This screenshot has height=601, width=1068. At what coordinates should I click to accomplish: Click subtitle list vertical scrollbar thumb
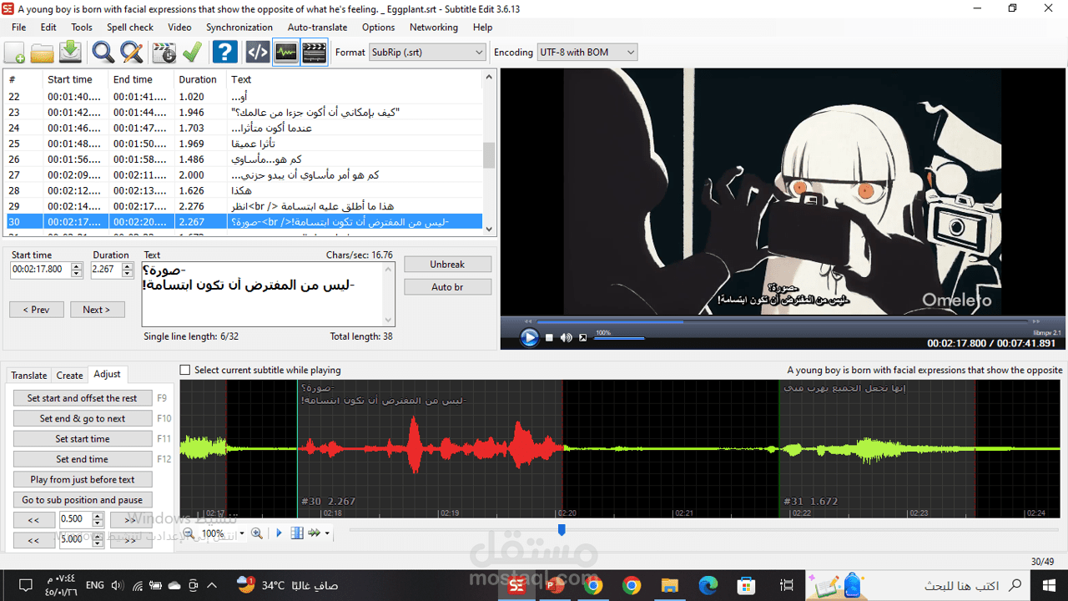[x=489, y=155]
